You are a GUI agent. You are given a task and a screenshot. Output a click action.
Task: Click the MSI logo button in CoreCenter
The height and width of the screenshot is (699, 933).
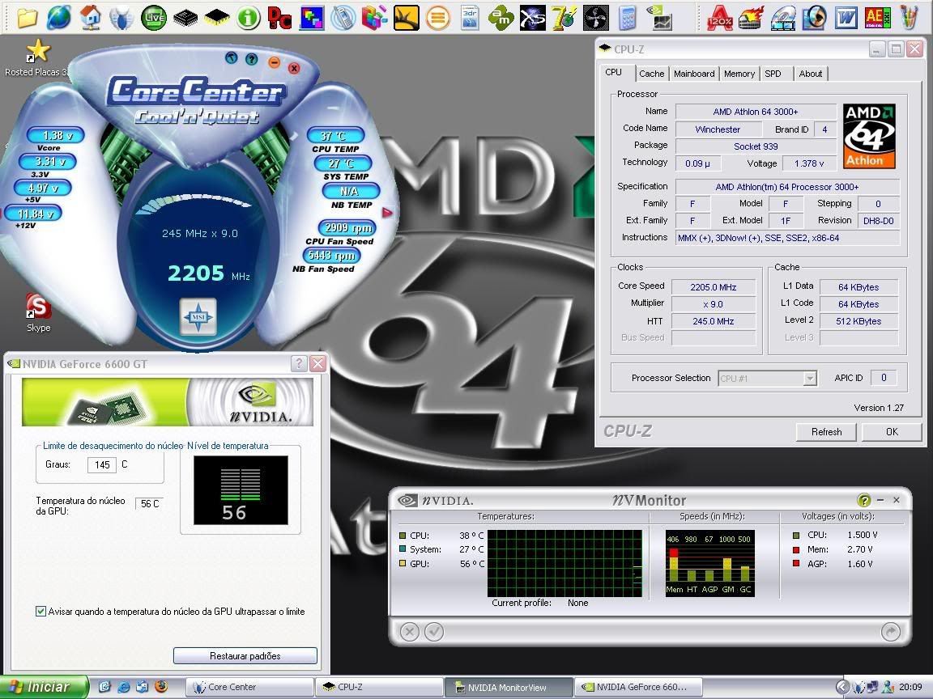(x=198, y=317)
